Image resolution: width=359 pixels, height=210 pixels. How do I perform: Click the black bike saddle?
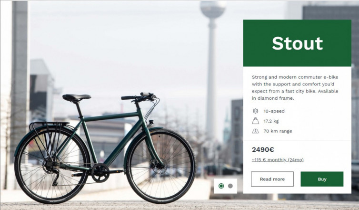77,97
